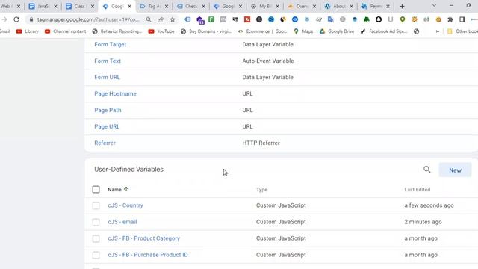478x269 pixels.
Task: Open the Channel content bookmark
Action: click(65, 31)
